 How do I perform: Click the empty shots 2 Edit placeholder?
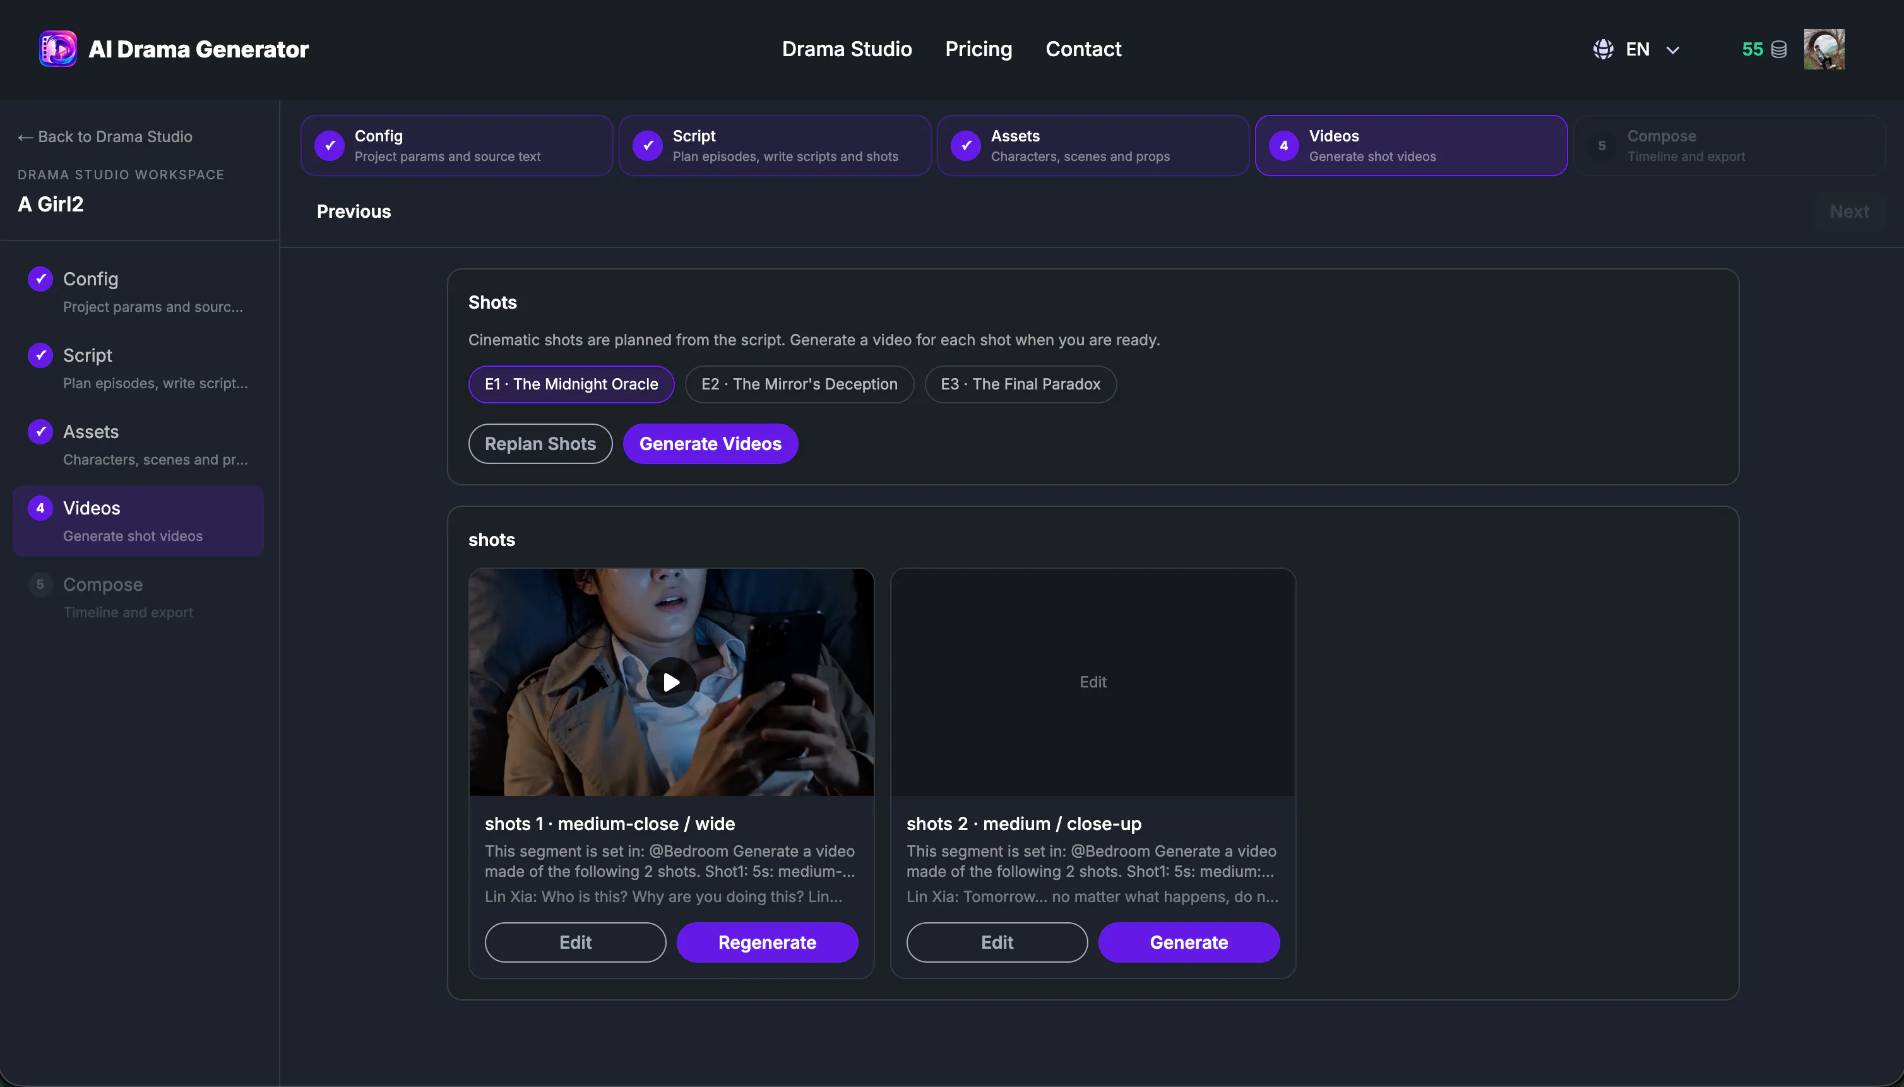click(1092, 682)
